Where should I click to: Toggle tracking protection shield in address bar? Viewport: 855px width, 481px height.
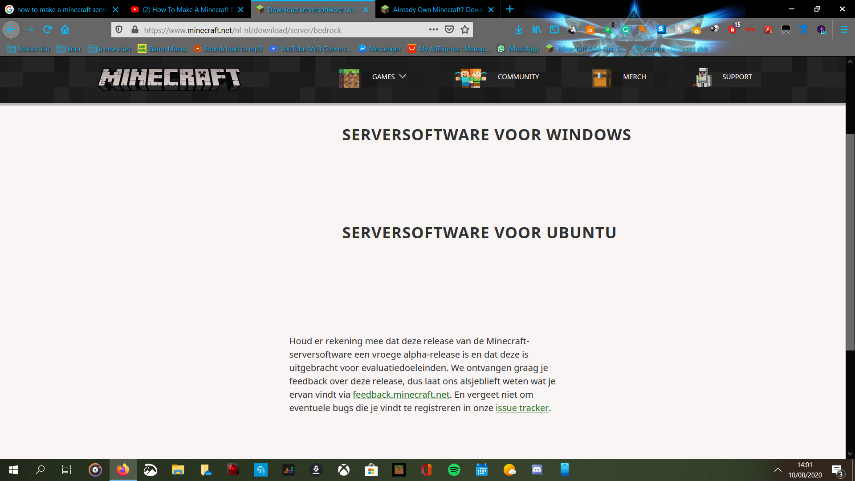pyautogui.click(x=119, y=29)
